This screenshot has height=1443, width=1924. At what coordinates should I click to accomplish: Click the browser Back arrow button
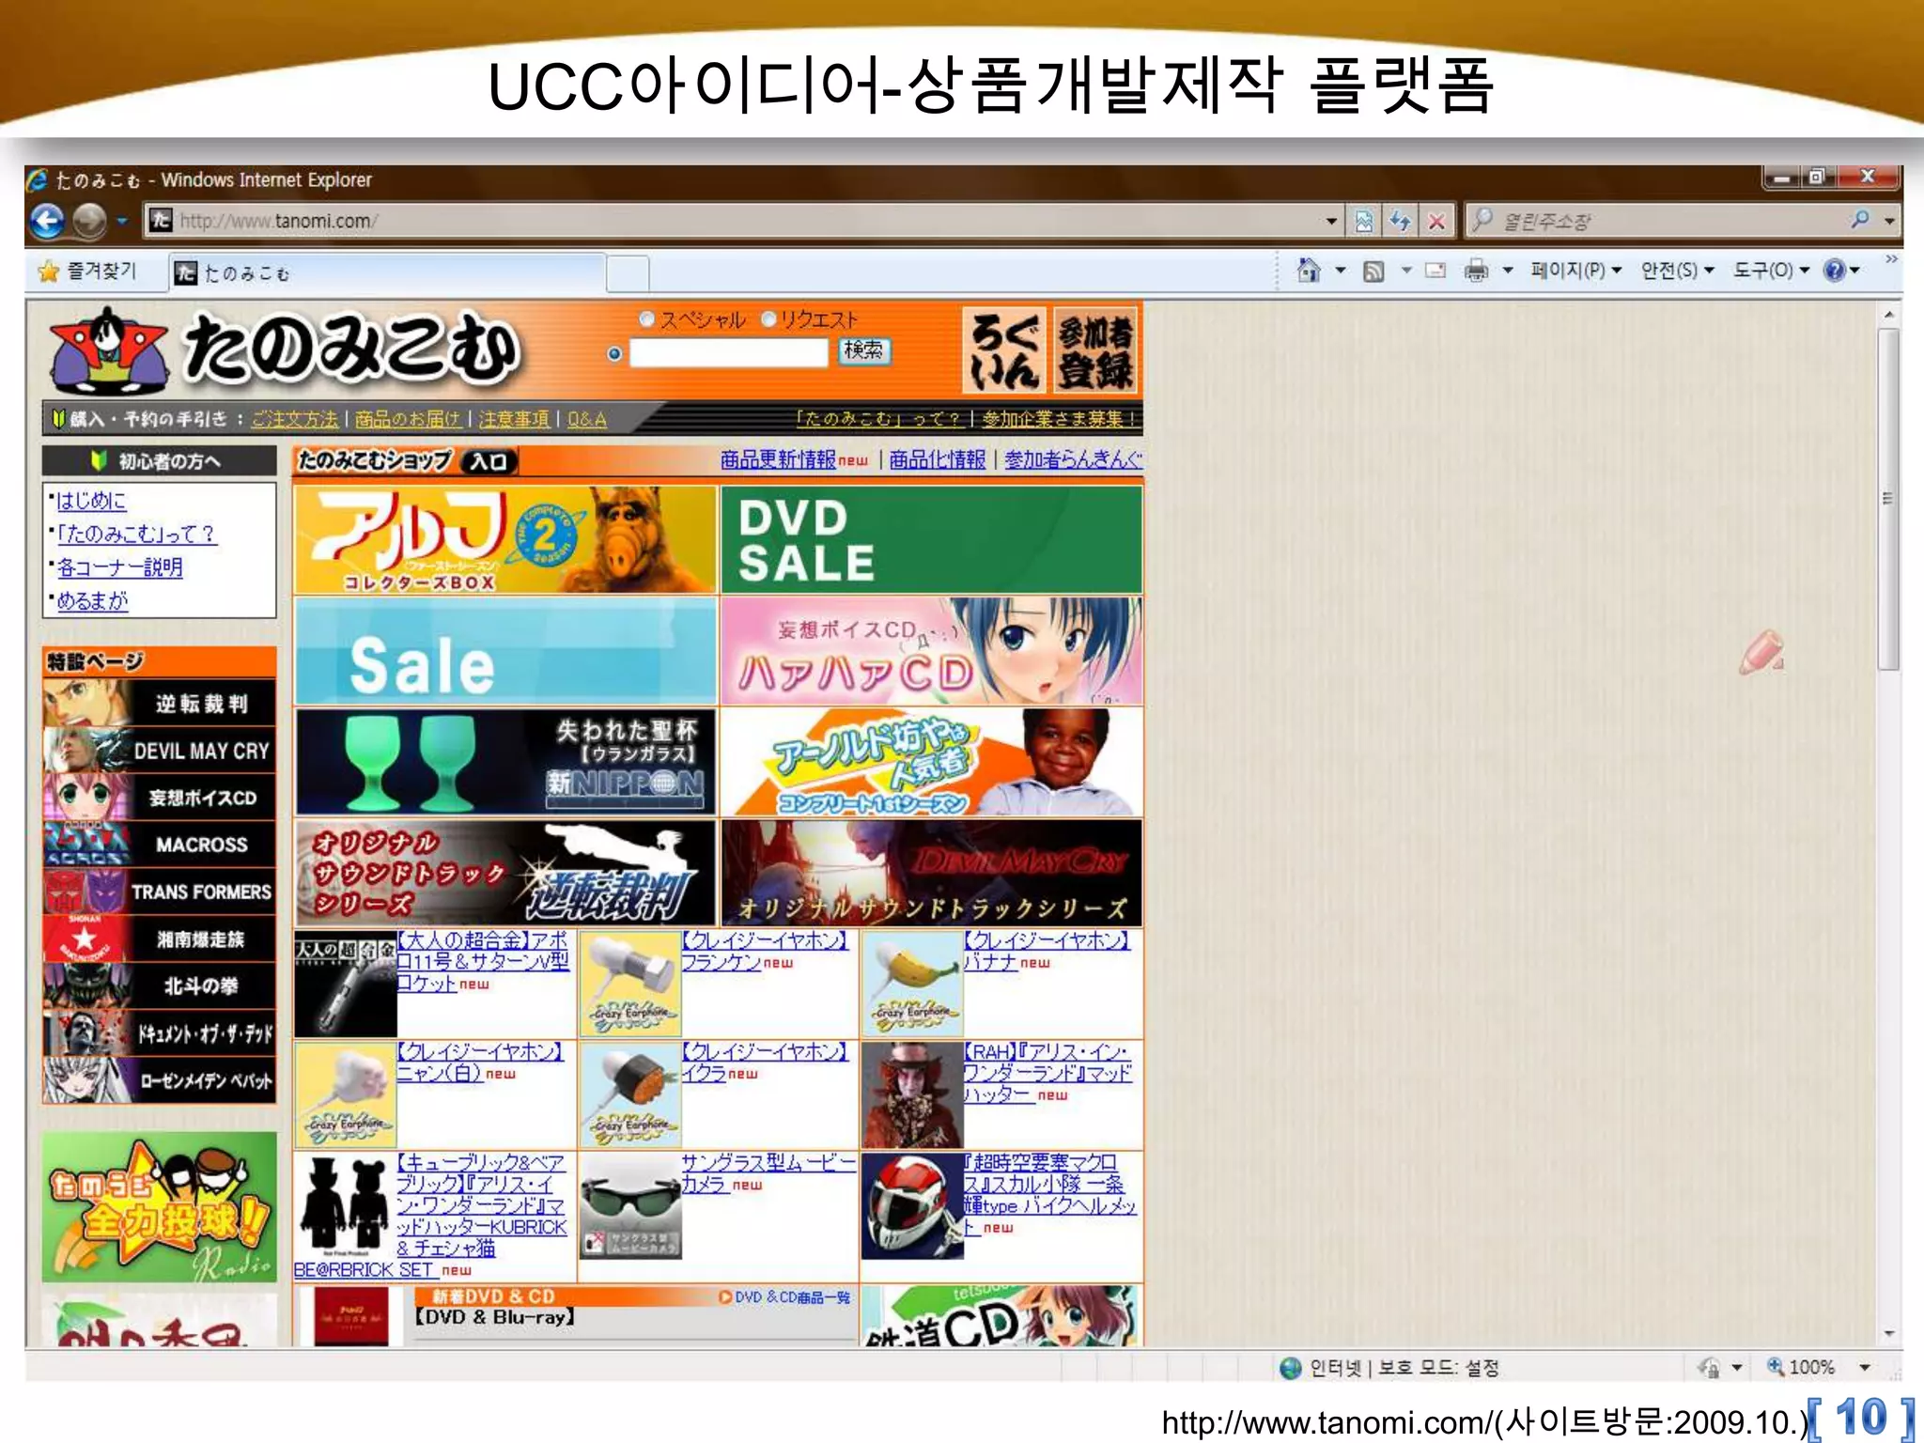click(47, 221)
